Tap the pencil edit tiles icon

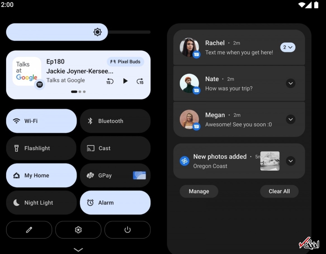pyautogui.click(x=29, y=230)
